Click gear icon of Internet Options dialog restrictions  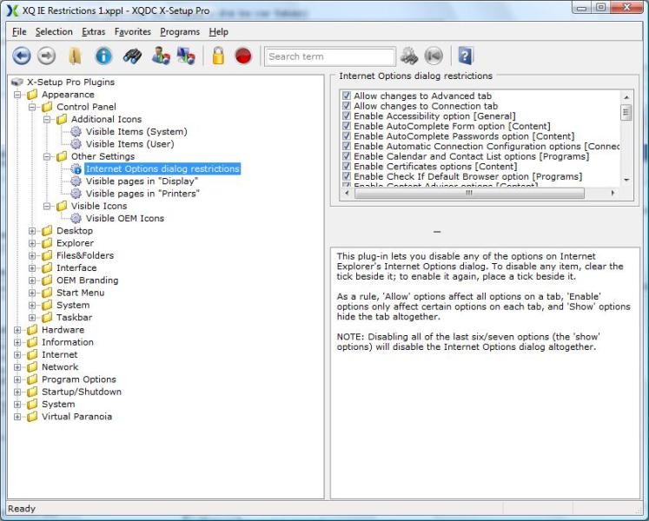tap(76, 168)
